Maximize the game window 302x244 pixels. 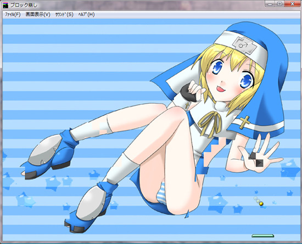tap(279, 4)
